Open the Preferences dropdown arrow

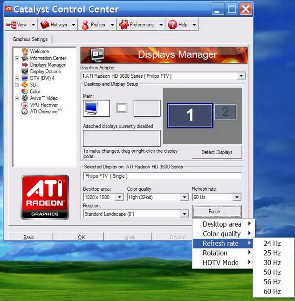click(161, 25)
